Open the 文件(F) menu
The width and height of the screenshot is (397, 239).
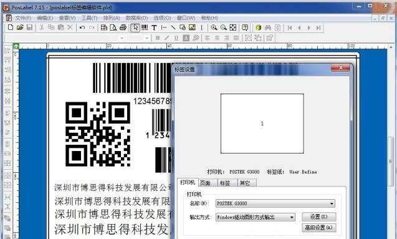[x=23, y=18]
